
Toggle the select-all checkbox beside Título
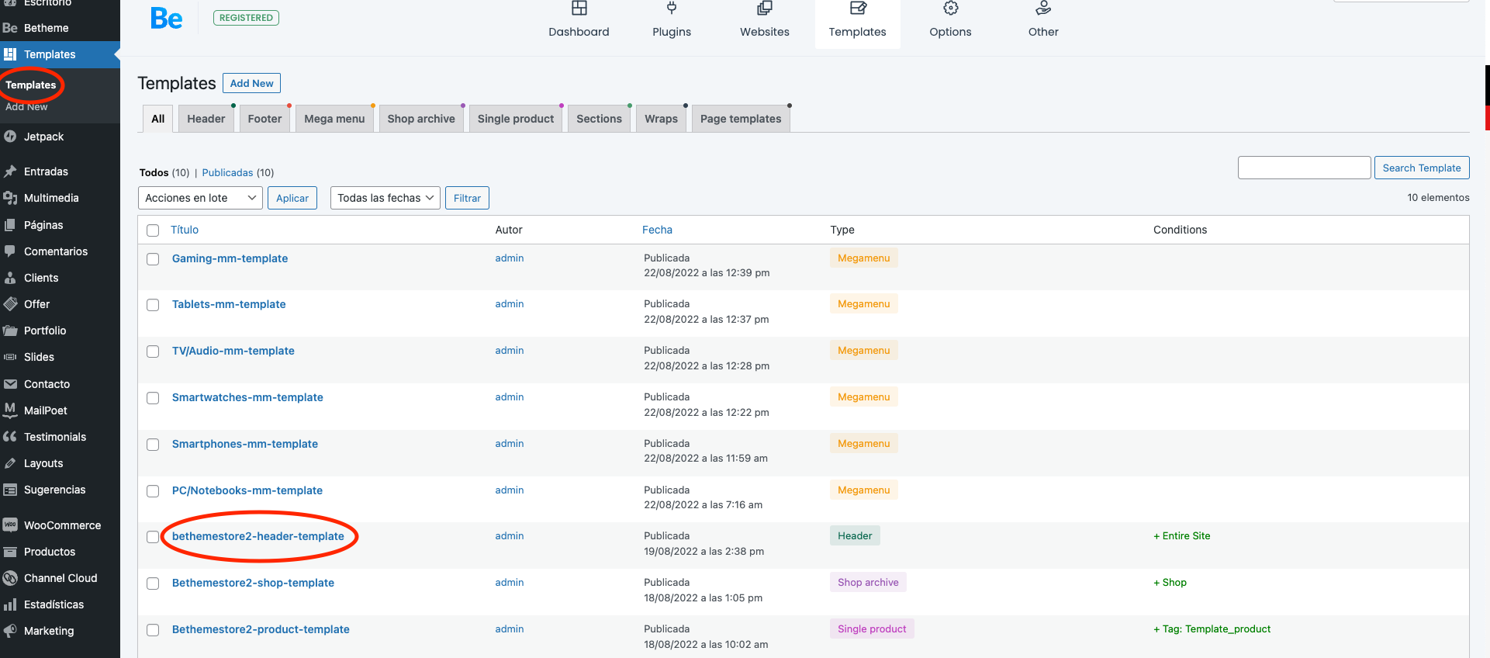point(153,230)
